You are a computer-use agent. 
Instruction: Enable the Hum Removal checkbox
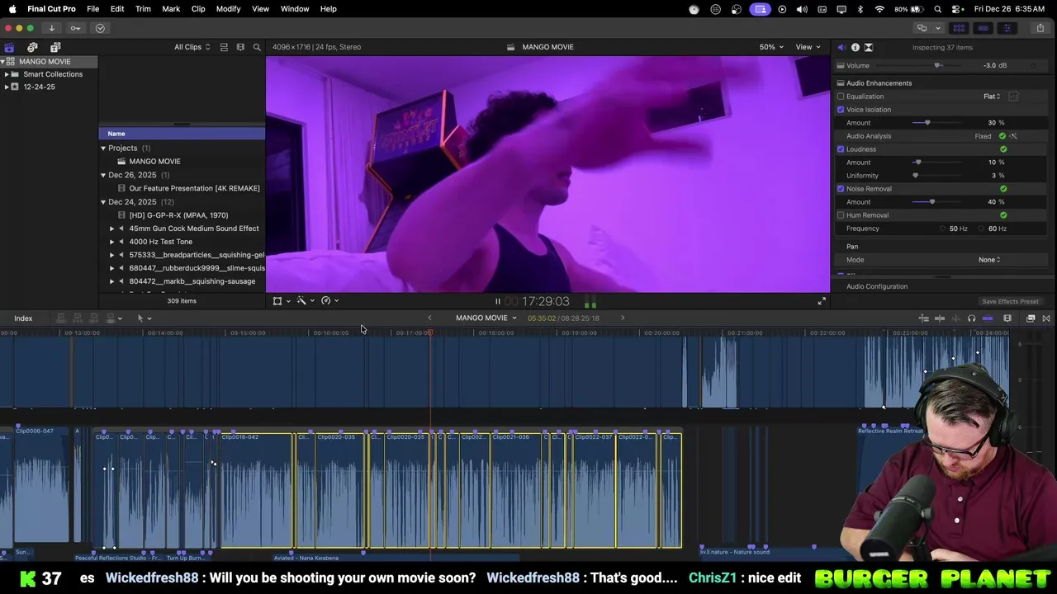click(x=841, y=215)
